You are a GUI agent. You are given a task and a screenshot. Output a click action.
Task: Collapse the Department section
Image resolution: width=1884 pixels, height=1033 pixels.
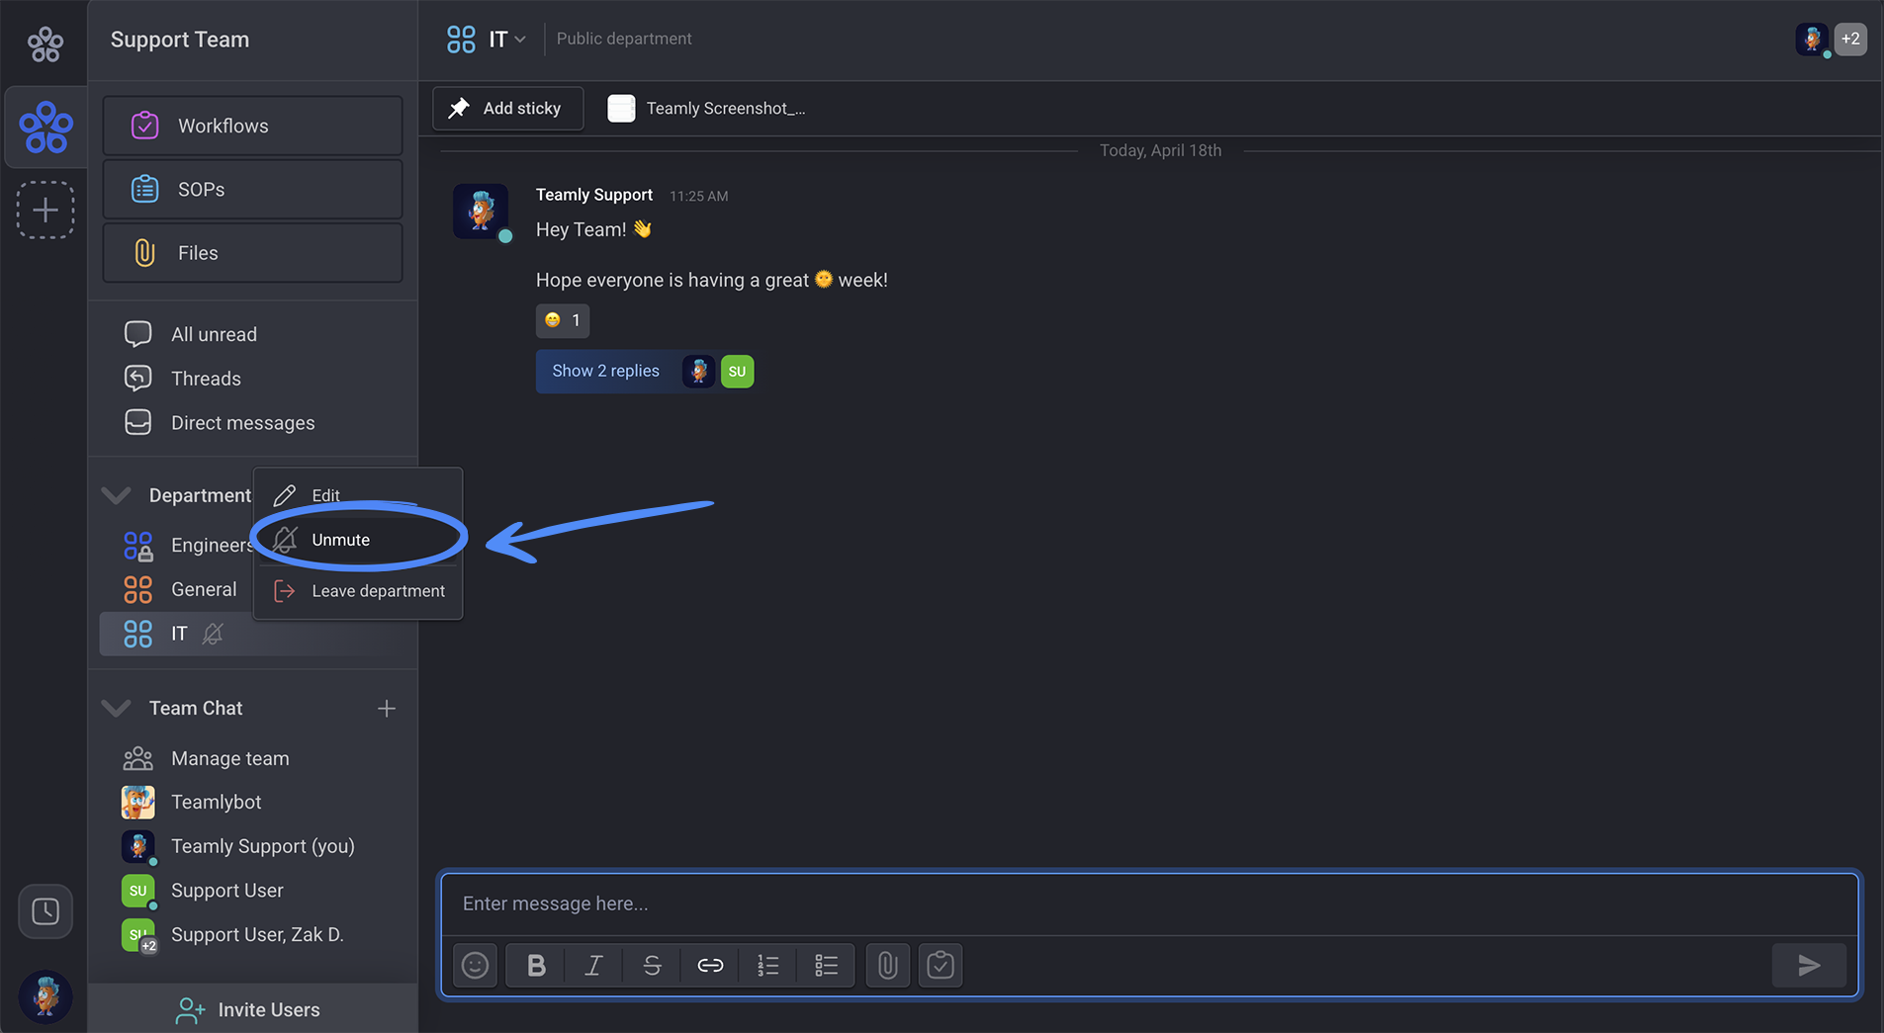point(116,495)
